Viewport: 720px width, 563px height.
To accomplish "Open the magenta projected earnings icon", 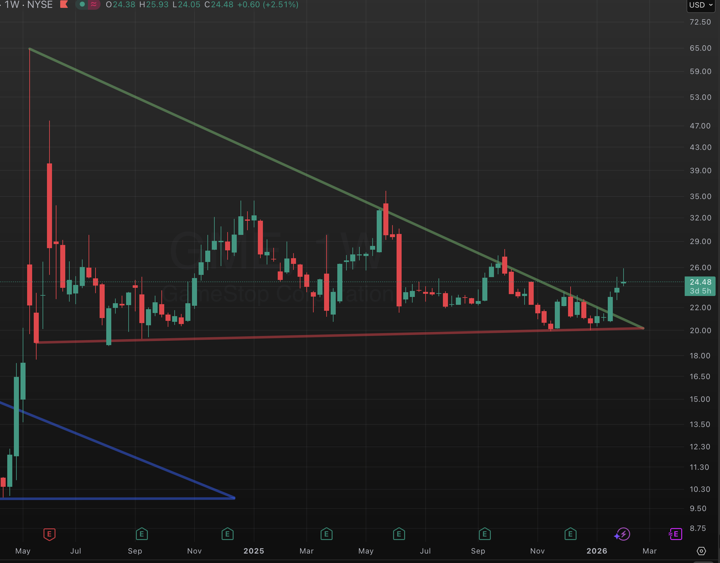I will pos(675,534).
